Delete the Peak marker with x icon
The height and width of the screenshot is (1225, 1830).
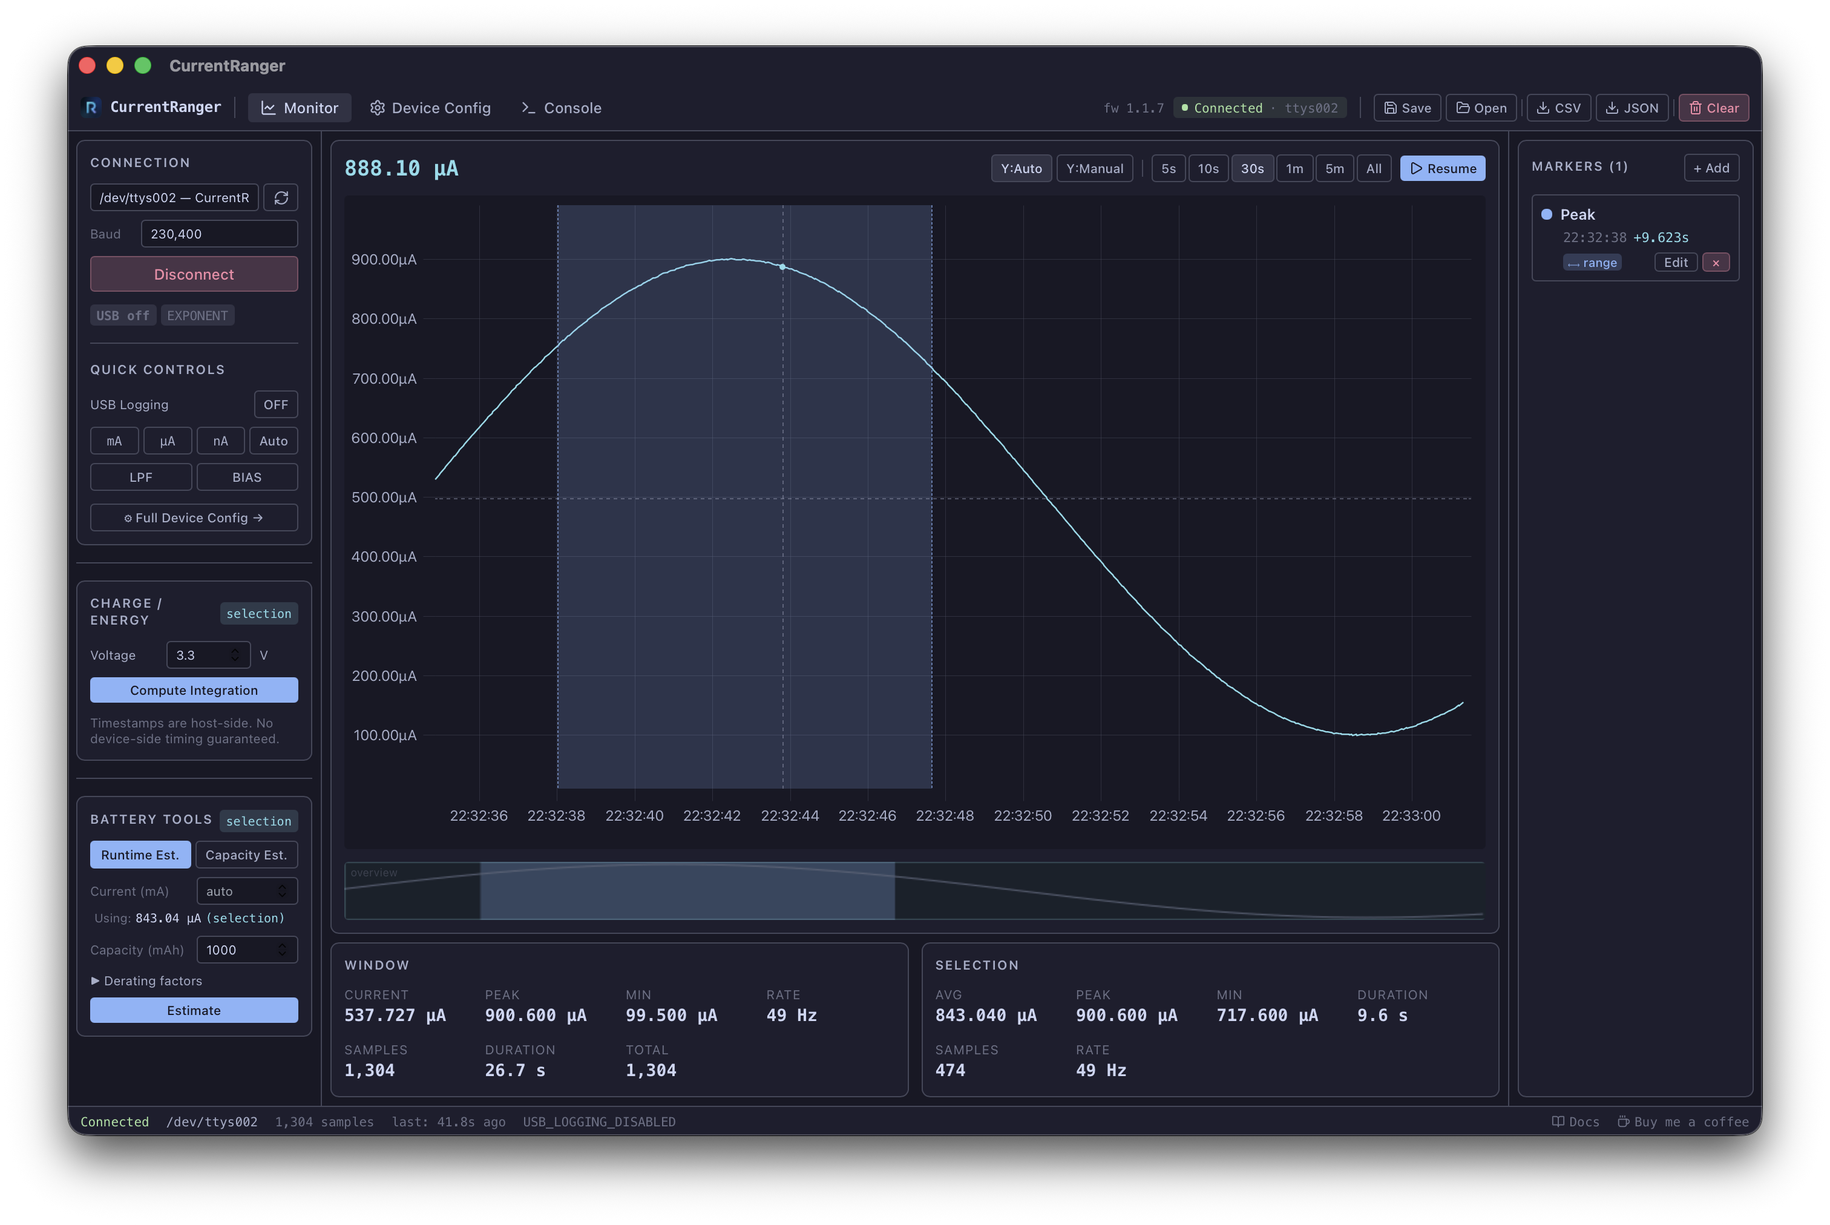(x=1716, y=263)
